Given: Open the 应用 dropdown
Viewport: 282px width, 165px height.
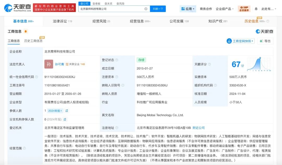Looking at the screenshot, I should (188, 9).
